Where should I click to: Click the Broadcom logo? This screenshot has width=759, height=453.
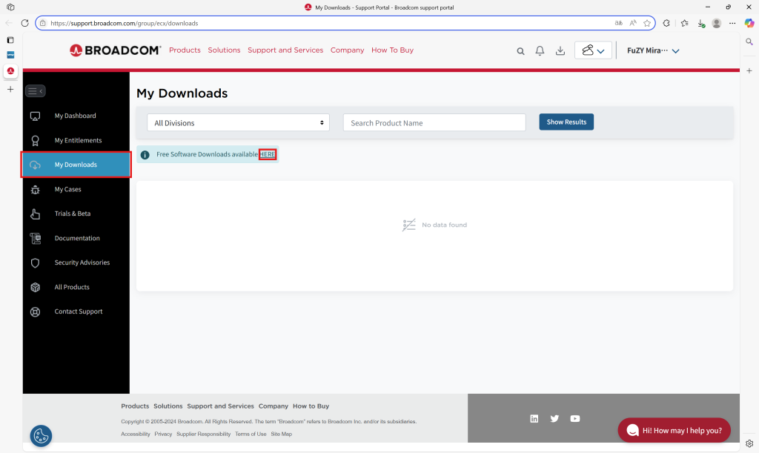coord(115,50)
